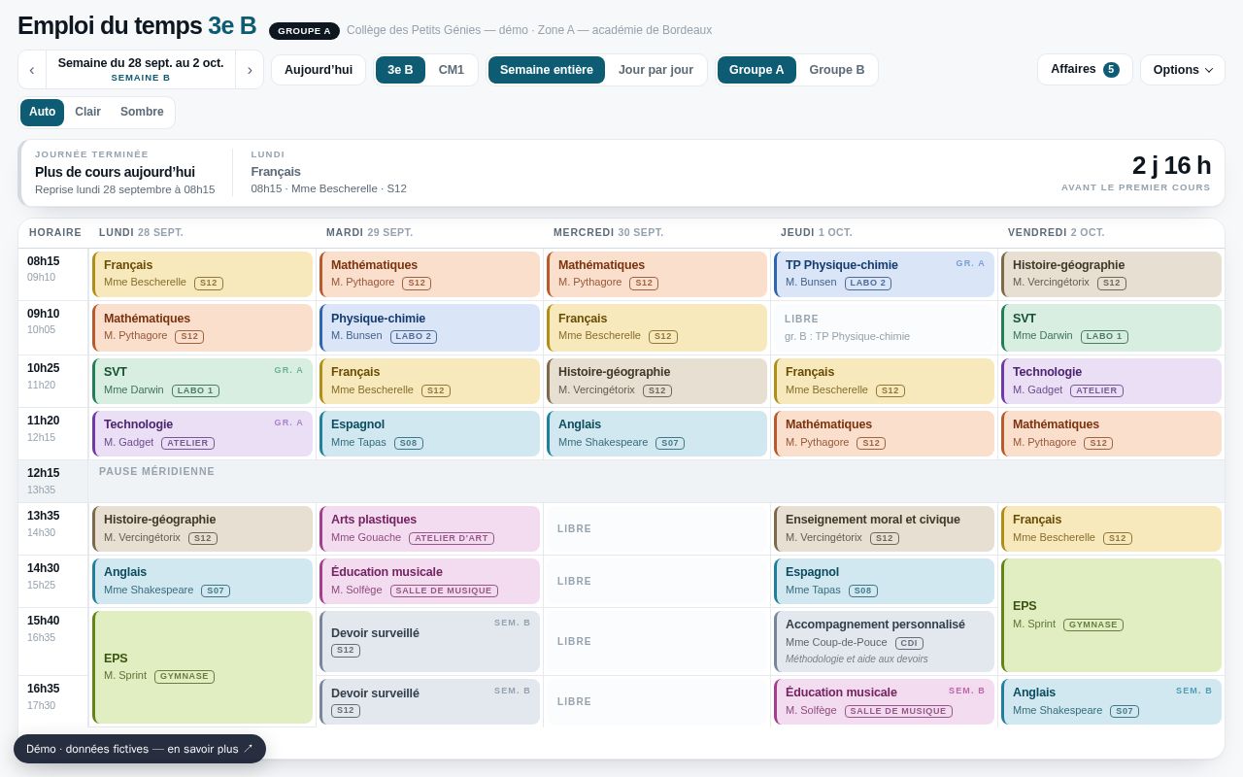Open Friday Histoire-géographie lesson

[1111, 275]
